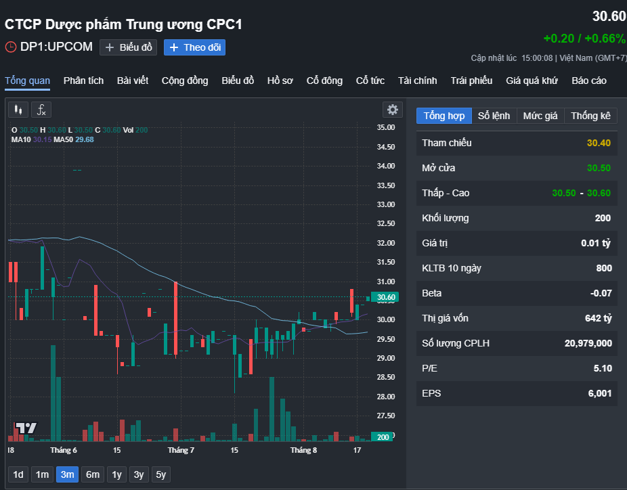
Task: Set chart range to 5y
Action: [160, 474]
